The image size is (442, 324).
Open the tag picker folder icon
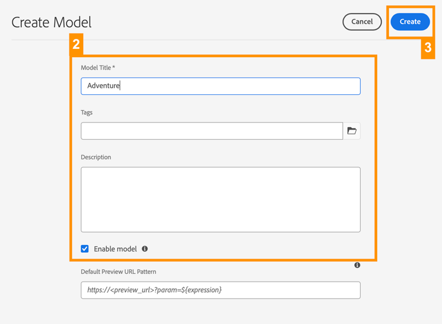tap(352, 131)
